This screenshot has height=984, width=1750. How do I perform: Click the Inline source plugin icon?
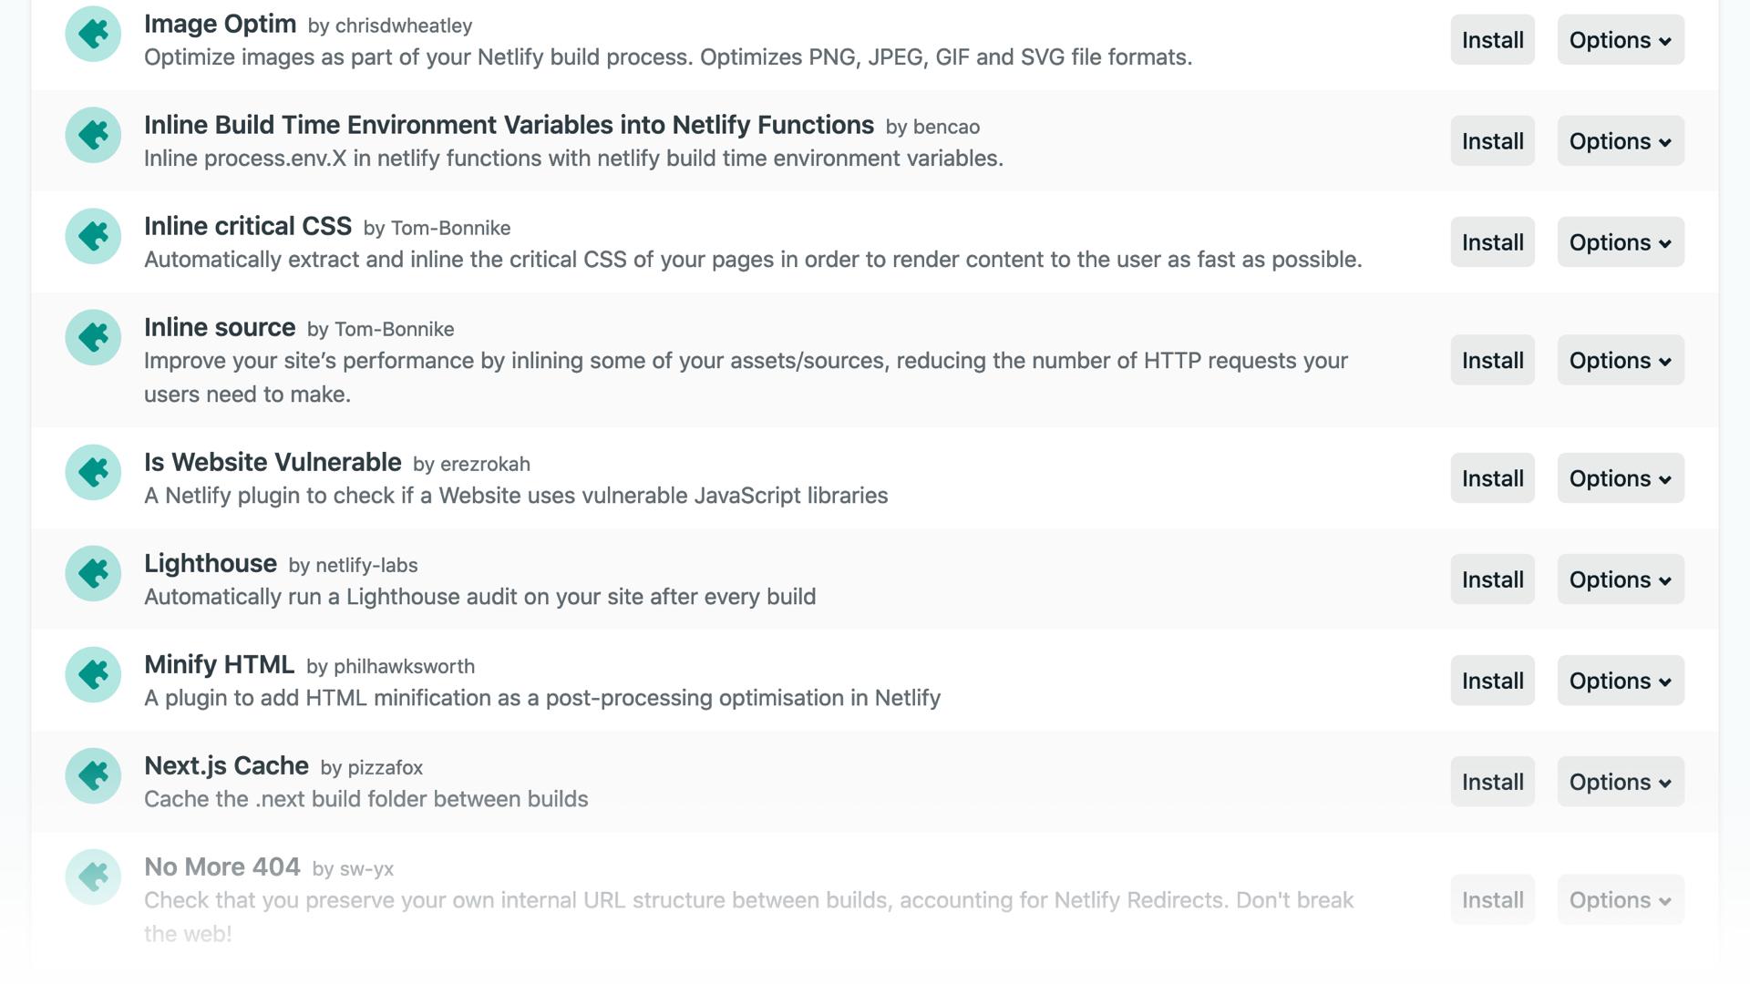[91, 337]
